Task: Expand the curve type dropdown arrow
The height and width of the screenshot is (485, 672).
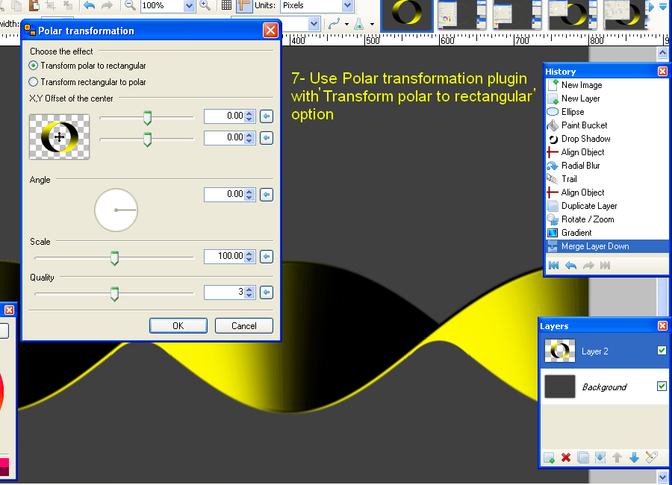Action: (x=346, y=25)
